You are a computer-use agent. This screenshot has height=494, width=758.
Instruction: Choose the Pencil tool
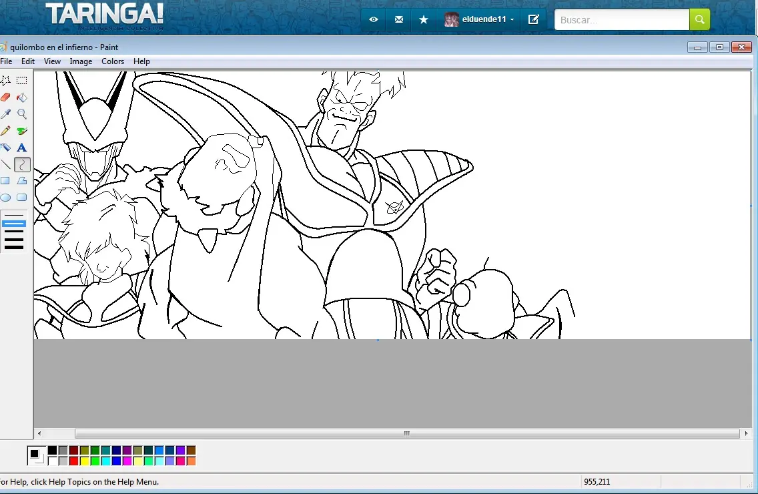[6, 131]
